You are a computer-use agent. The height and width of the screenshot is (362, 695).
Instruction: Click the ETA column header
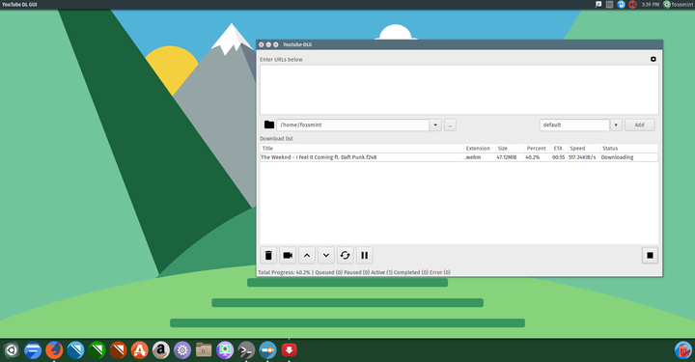tap(559, 149)
